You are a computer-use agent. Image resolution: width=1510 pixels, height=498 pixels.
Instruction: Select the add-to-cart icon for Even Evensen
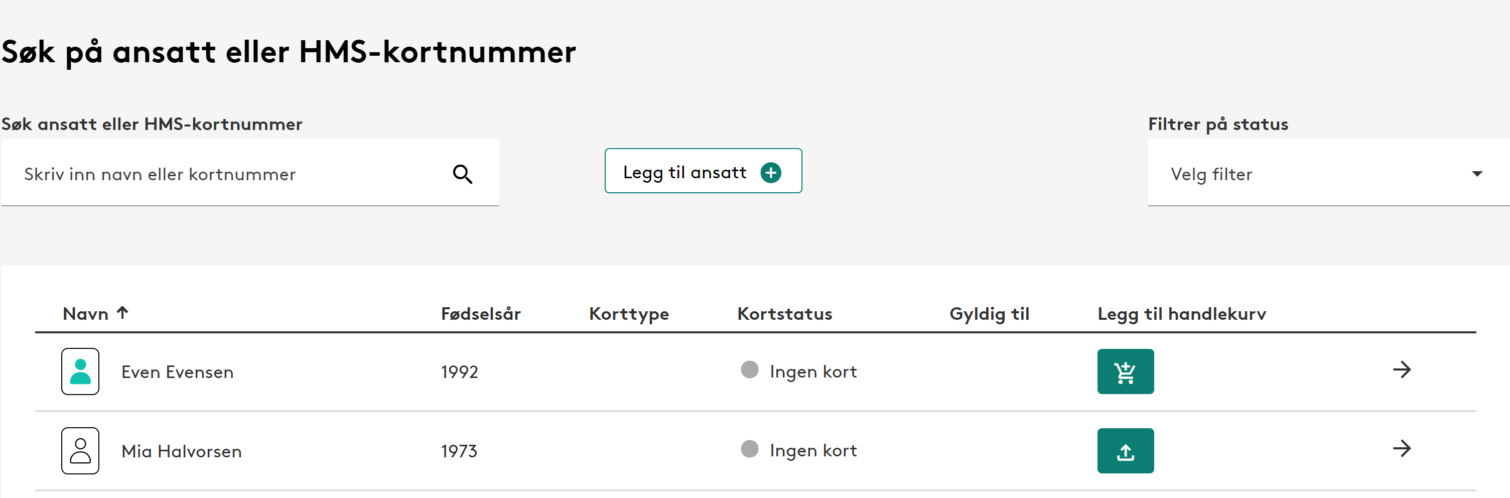(x=1125, y=370)
